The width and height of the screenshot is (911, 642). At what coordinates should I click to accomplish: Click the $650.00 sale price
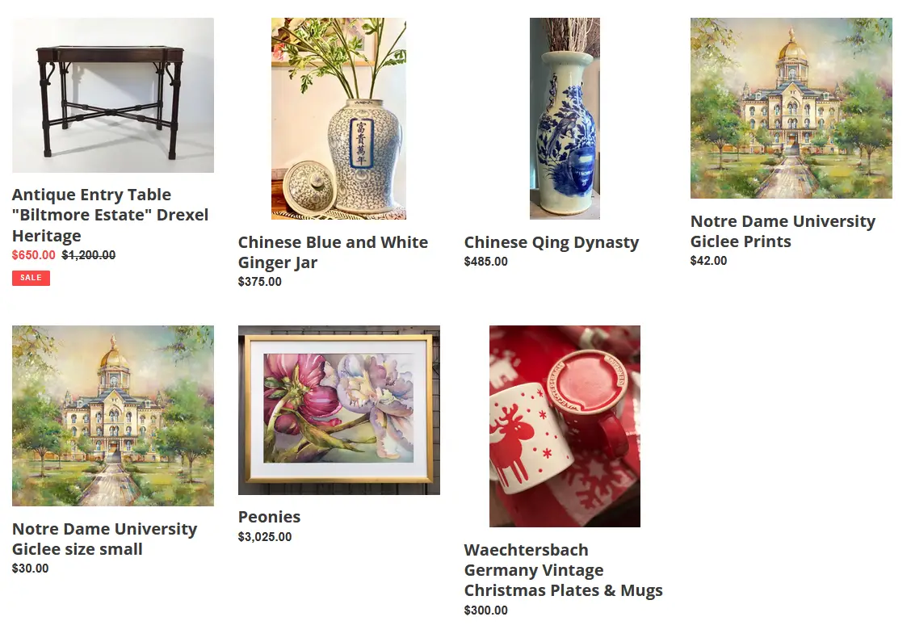tap(34, 255)
